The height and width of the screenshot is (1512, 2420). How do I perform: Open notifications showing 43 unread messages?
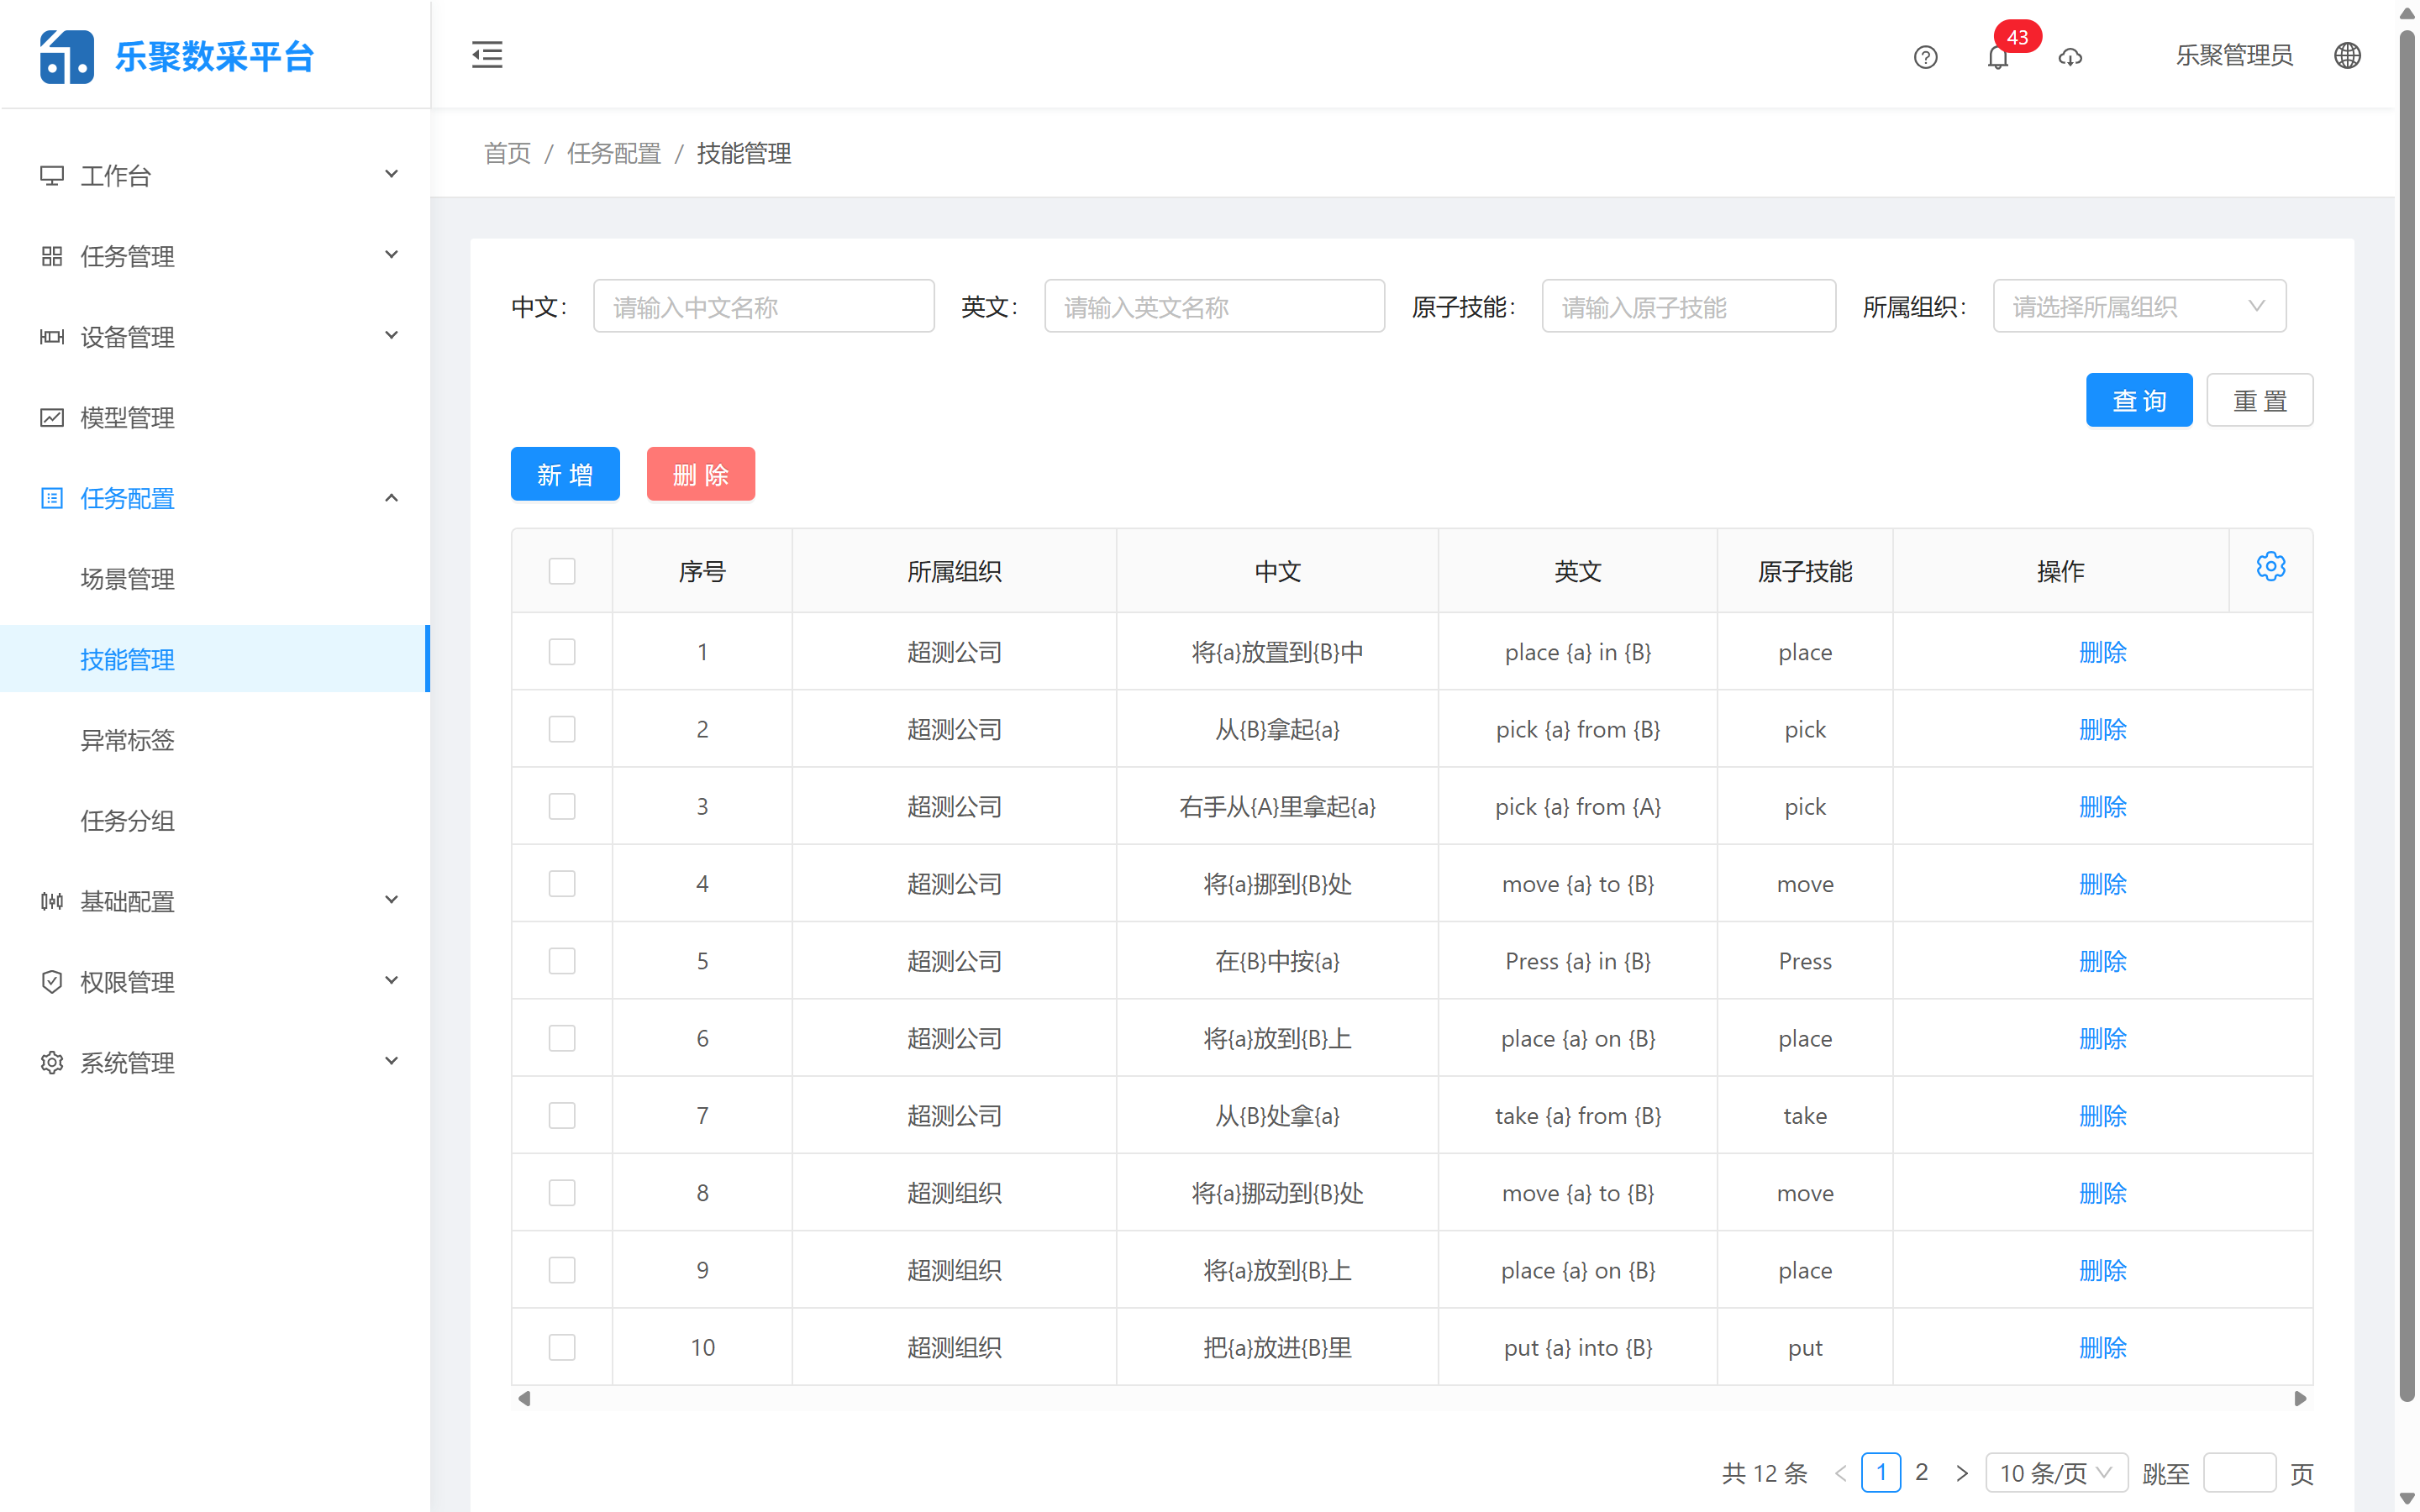[x=1999, y=57]
